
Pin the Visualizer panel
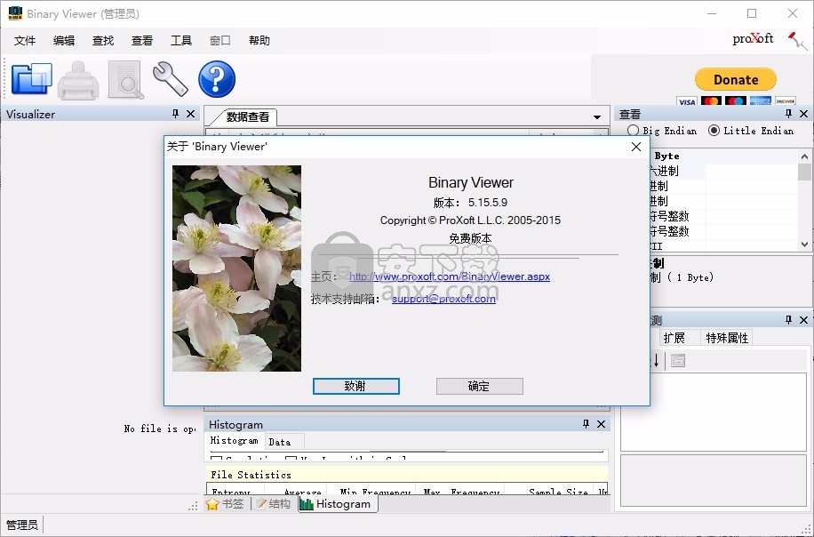pyautogui.click(x=175, y=114)
